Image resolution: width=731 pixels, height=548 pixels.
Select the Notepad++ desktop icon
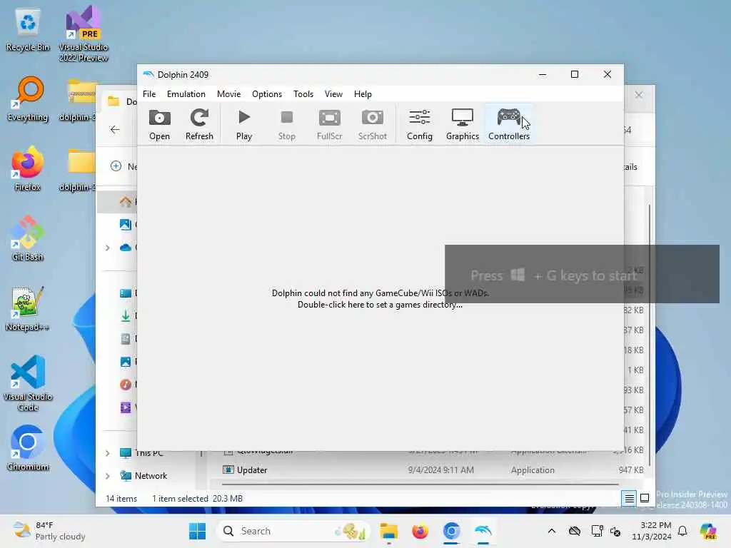point(28,309)
